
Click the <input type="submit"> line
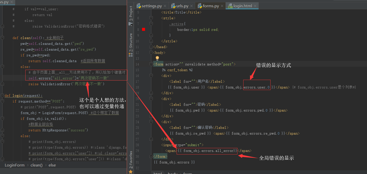182,145
